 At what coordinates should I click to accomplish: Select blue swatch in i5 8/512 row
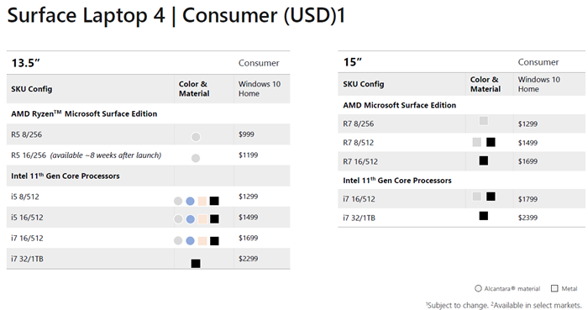(x=190, y=201)
